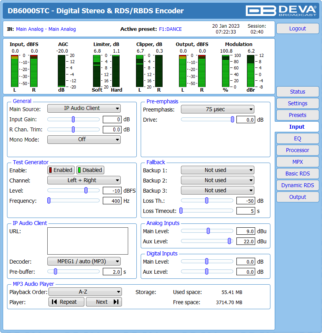Open the Main Source dropdown
Viewport: 322px width, 333px height.
coord(84,108)
